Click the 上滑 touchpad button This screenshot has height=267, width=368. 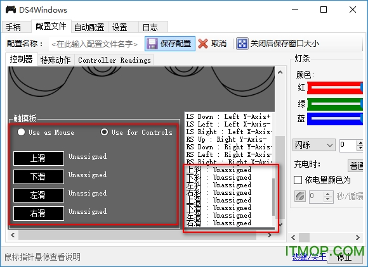click(39, 158)
